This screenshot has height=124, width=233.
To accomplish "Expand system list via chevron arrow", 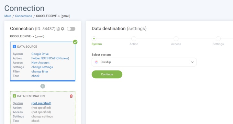I will tap(192, 62).
